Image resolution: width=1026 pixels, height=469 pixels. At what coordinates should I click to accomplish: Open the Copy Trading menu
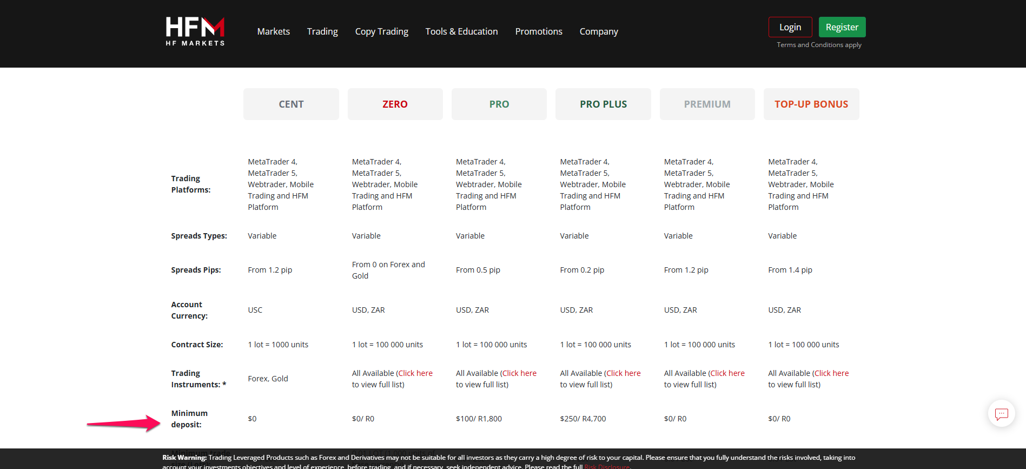(381, 31)
